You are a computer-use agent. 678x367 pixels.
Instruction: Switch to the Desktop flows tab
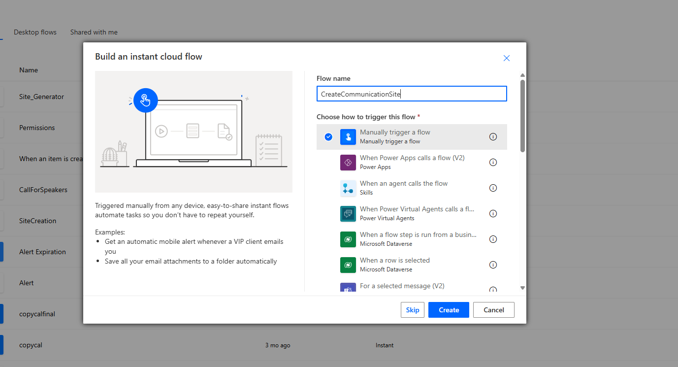pyautogui.click(x=35, y=32)
